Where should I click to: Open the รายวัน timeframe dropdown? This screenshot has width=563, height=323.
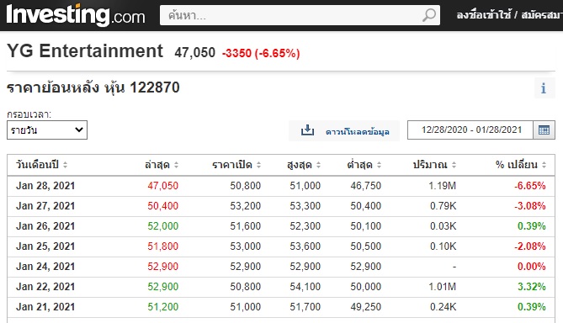point(47,130)
